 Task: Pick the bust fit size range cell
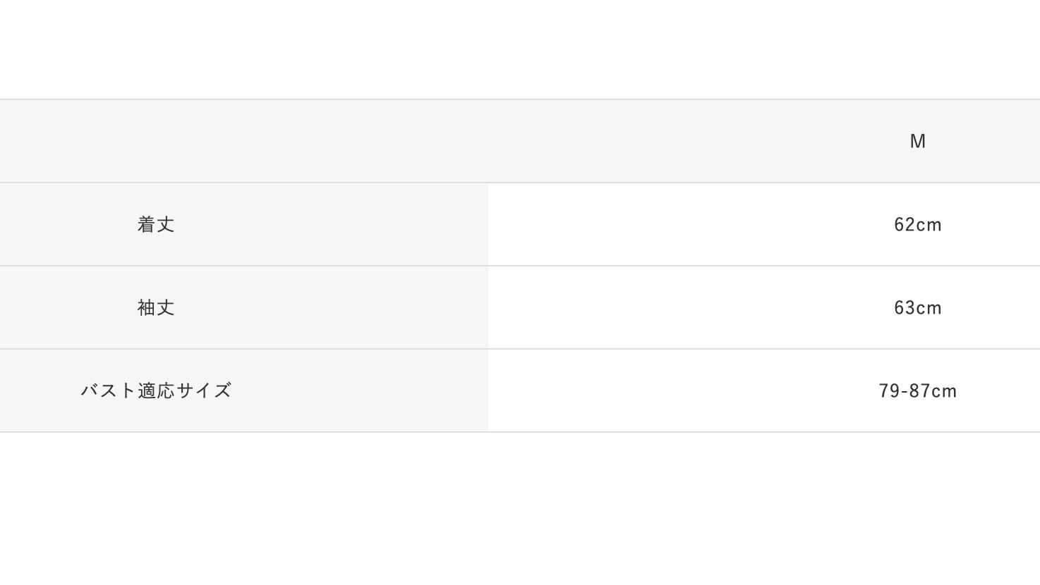tap(917, 390)
